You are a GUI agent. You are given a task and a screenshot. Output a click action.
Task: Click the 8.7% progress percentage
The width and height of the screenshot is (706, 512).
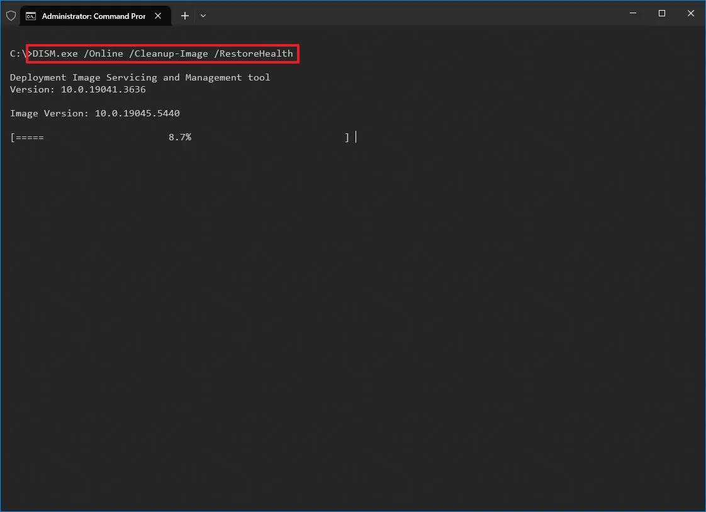[179, 137]
